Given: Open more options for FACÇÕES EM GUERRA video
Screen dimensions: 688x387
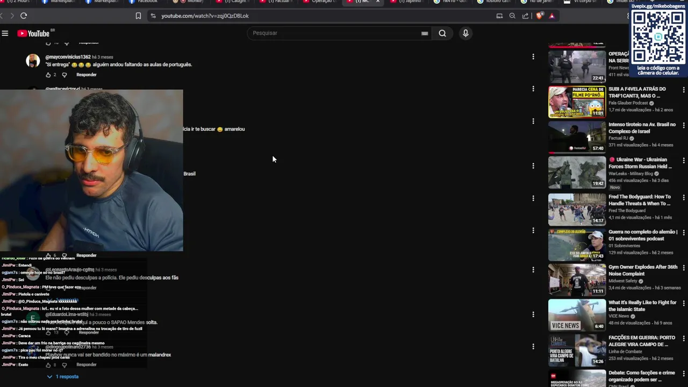Looking at the screenshot, I should [x=684, y=338].
